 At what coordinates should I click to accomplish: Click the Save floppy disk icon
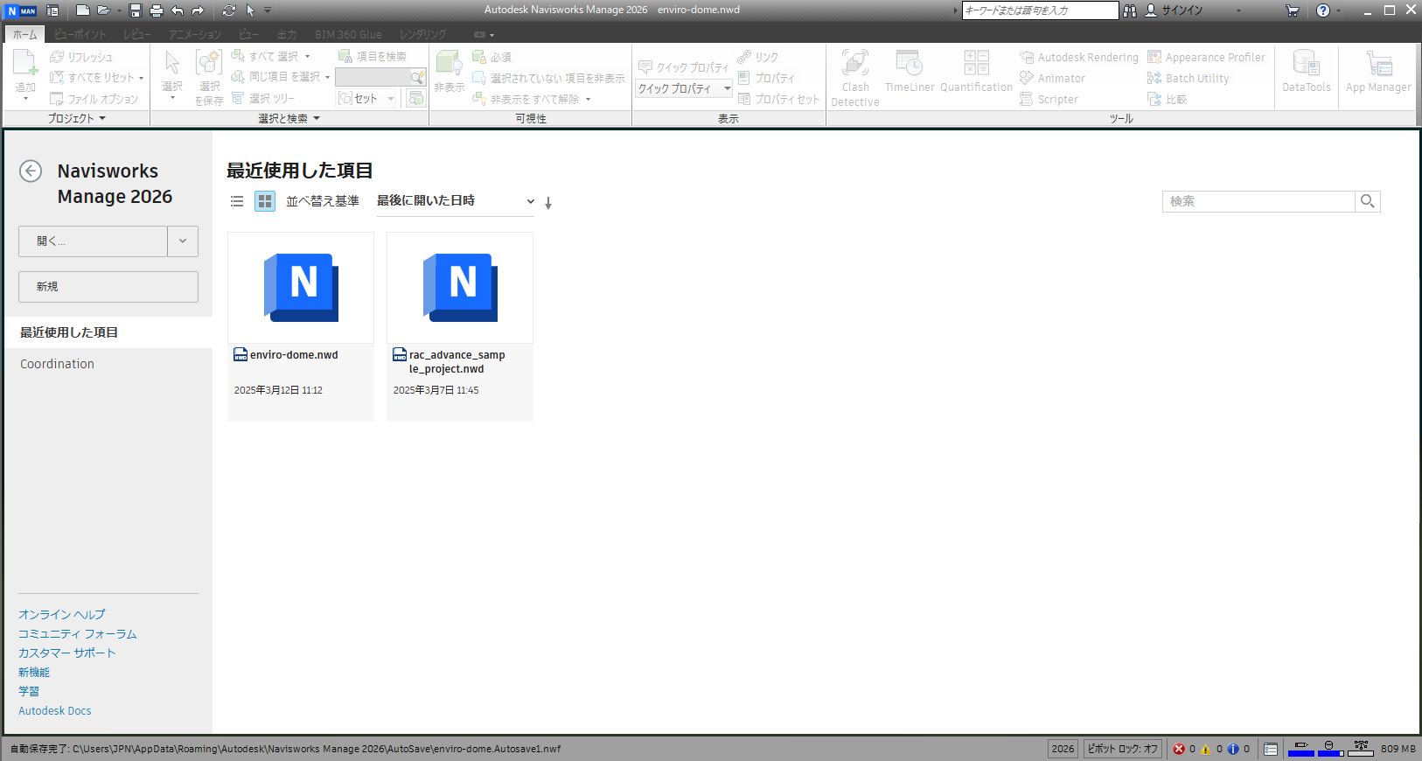(136, 10)
